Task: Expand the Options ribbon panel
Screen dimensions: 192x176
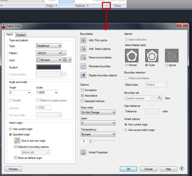Action: [x=82, y=6]
